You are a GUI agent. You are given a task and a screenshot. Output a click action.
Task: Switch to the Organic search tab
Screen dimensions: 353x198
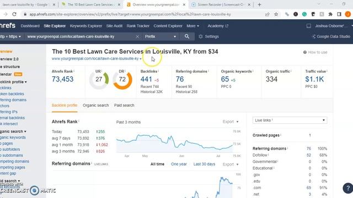[95, 105]
